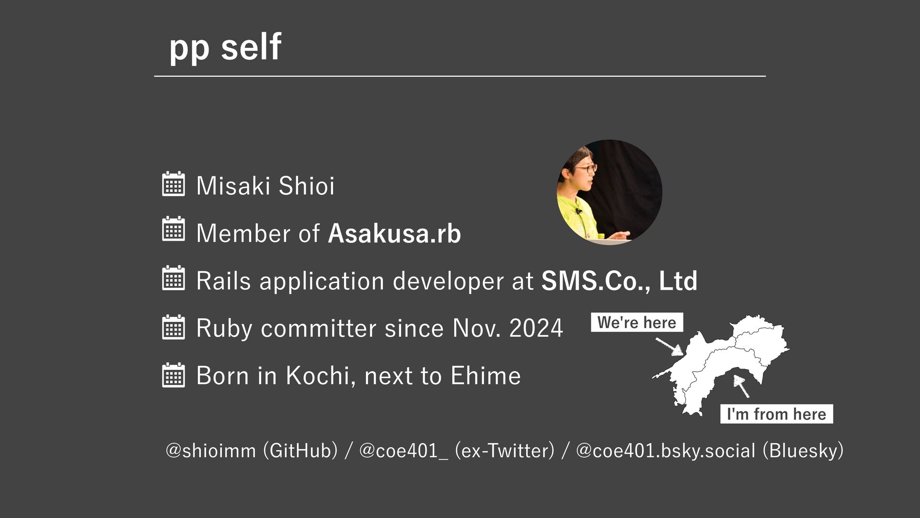Click the calendar icon beside Ruby committer

click(x=173, y=328)
